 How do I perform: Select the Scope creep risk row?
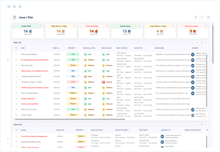109,115
